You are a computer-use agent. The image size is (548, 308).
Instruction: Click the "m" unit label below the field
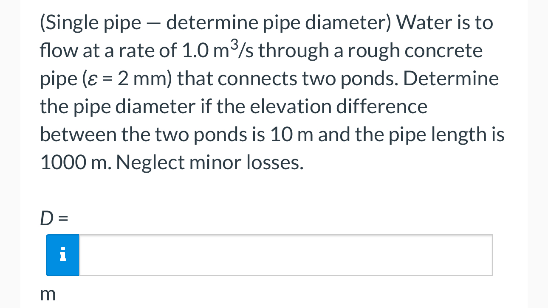(48, 294)
